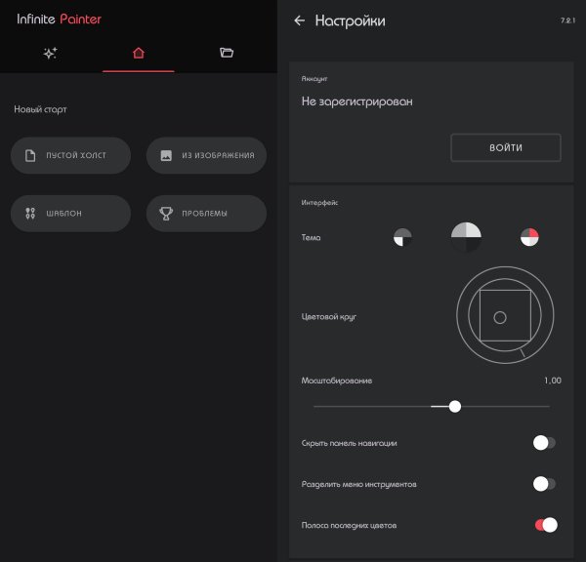
Task: Click the Масштабирование slider handle
Action: point(455,406)
